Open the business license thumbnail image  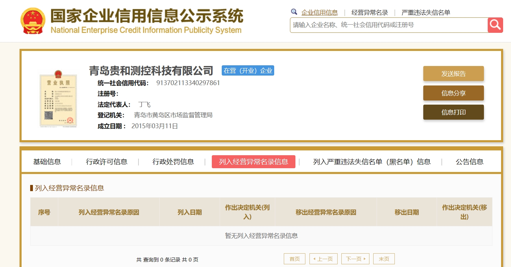(x=58, y=99)
